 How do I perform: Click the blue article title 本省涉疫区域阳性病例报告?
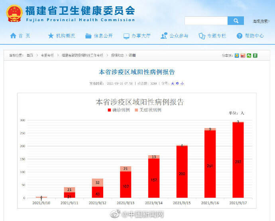(x=137, y=72)
